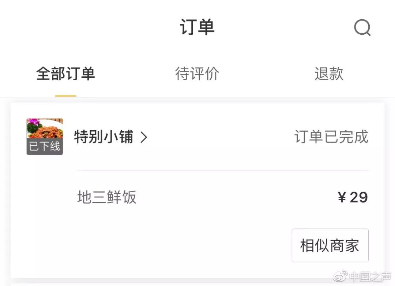Screen dimensions: 395x286
Task: Select the 退款 tab
Action: [329, 74]
